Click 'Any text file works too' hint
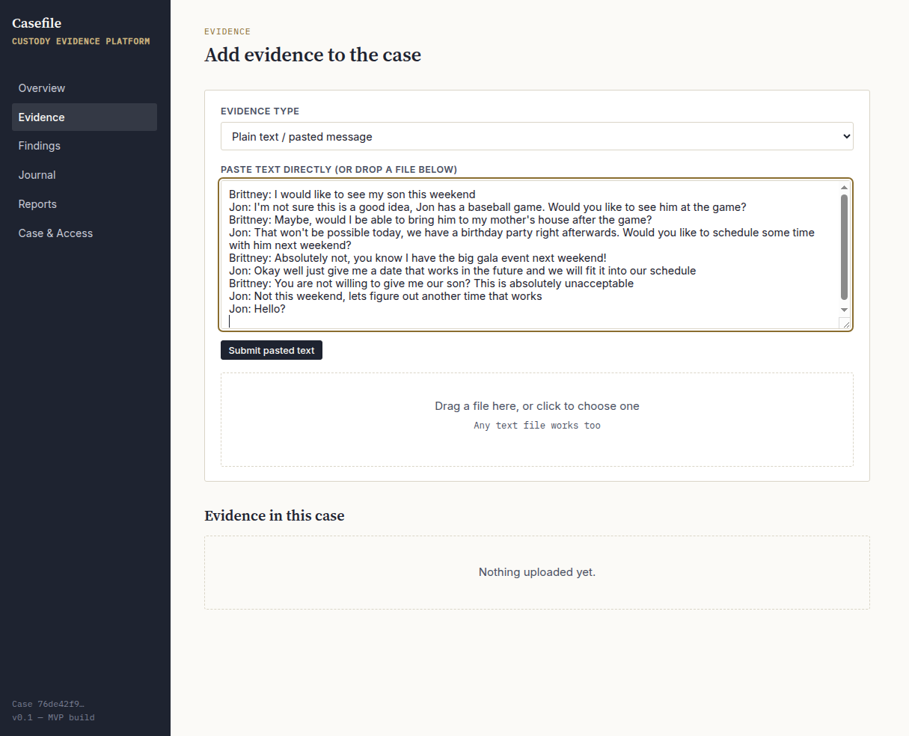 537,425
